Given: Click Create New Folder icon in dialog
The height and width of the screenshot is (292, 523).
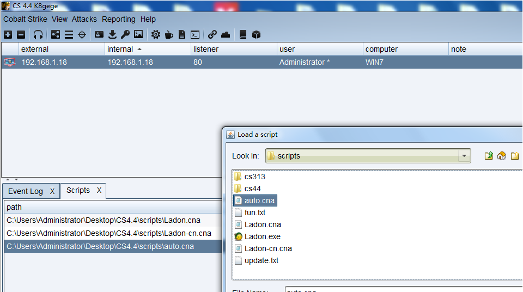Looking at the screenshot, I should (515, 156).
